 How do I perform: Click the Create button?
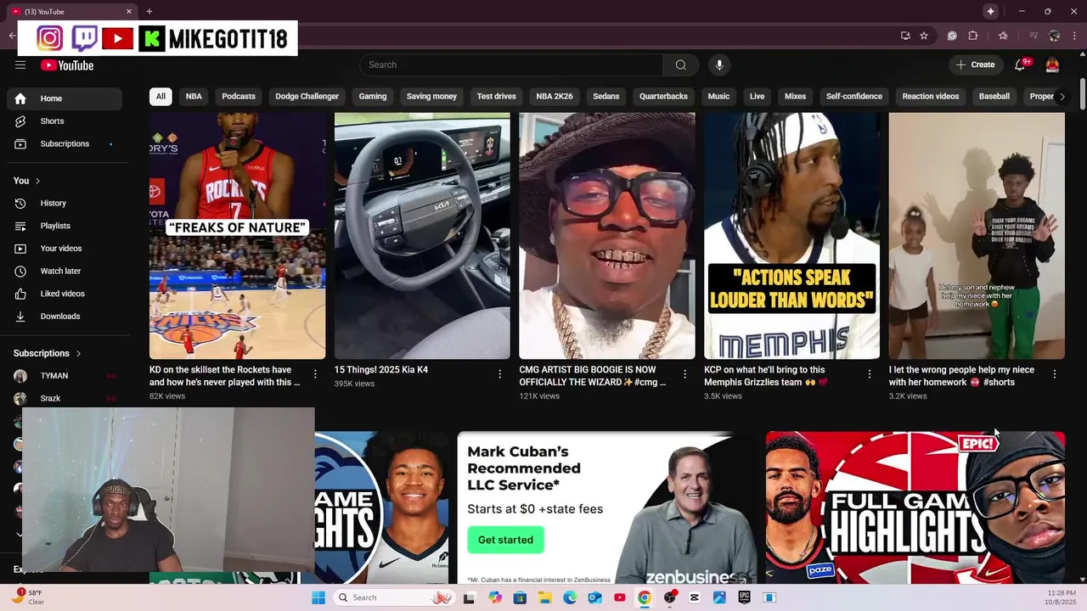975,64
